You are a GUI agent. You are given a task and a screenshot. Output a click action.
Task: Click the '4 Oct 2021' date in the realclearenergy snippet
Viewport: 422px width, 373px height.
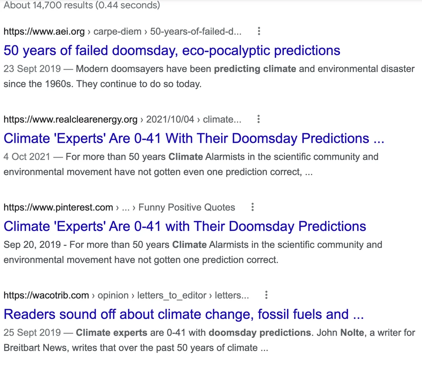coord(27,157)
